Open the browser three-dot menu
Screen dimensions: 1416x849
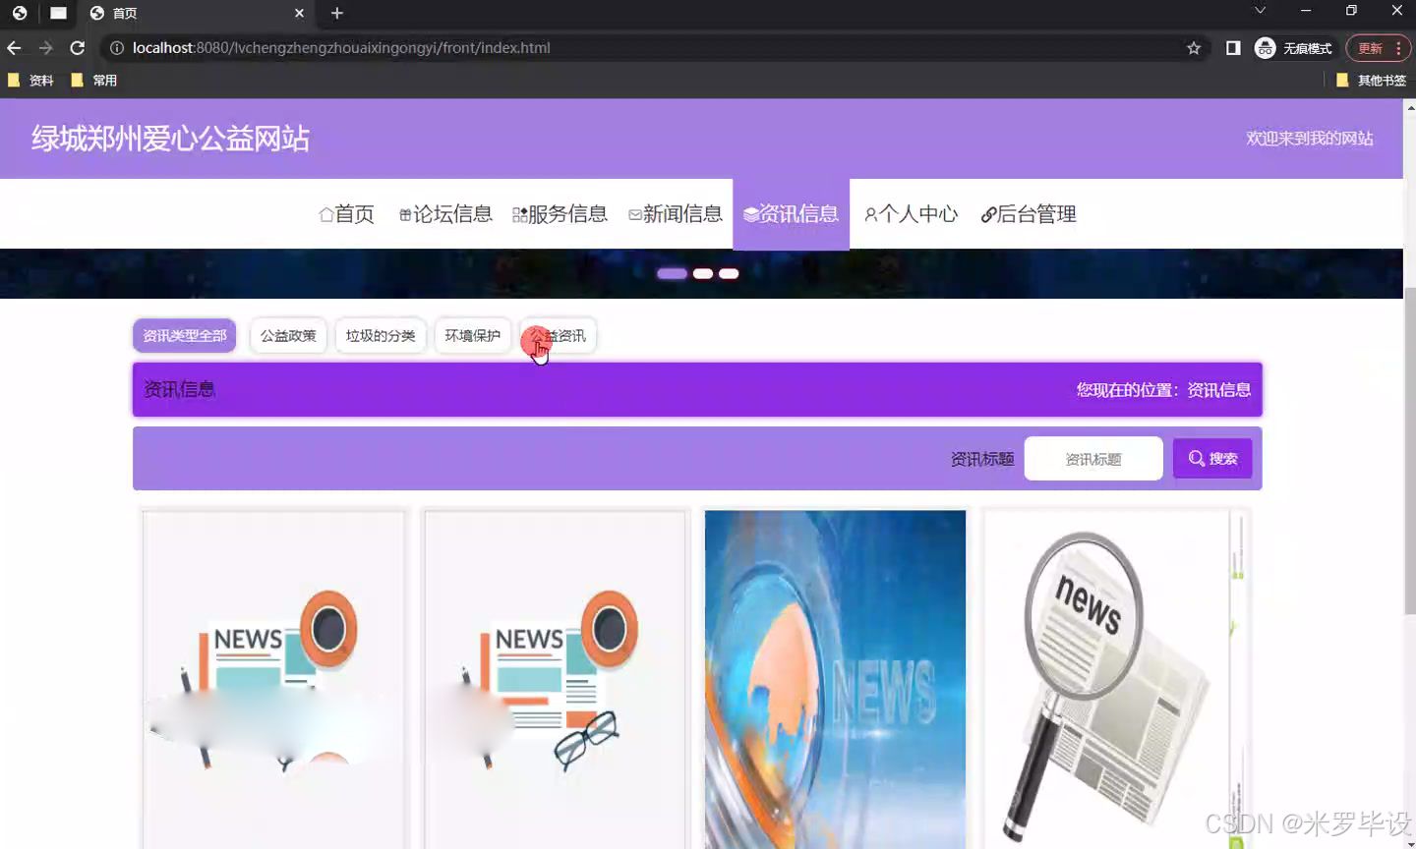tap(1397, 47)
